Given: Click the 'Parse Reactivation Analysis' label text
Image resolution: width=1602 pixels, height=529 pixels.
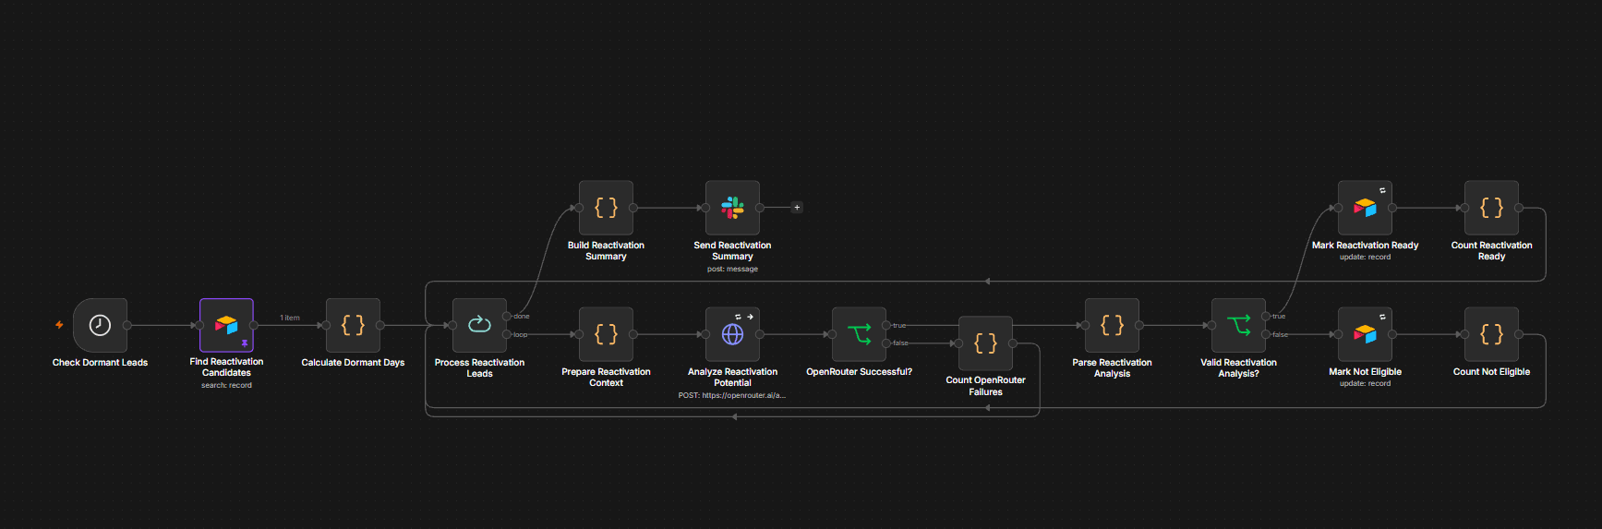Looking at the screenshot, I should coord(1112,367).
